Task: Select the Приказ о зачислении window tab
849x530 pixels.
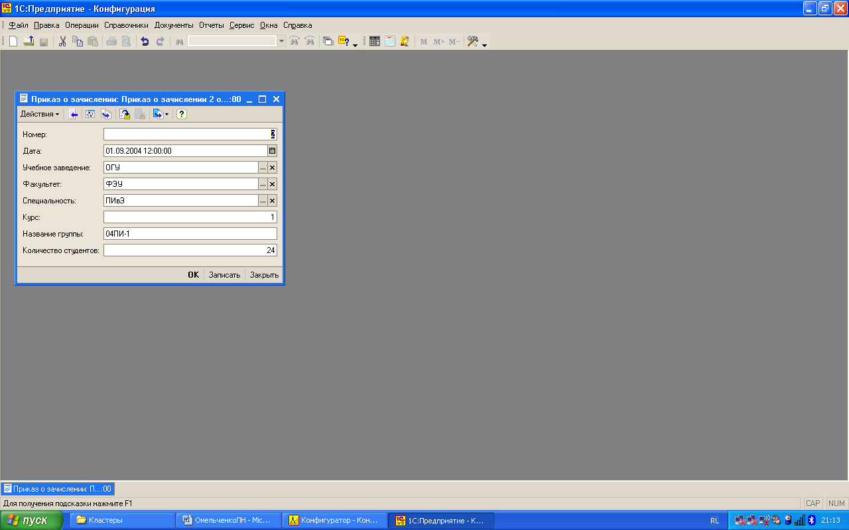Action: (x=58, y=489)
